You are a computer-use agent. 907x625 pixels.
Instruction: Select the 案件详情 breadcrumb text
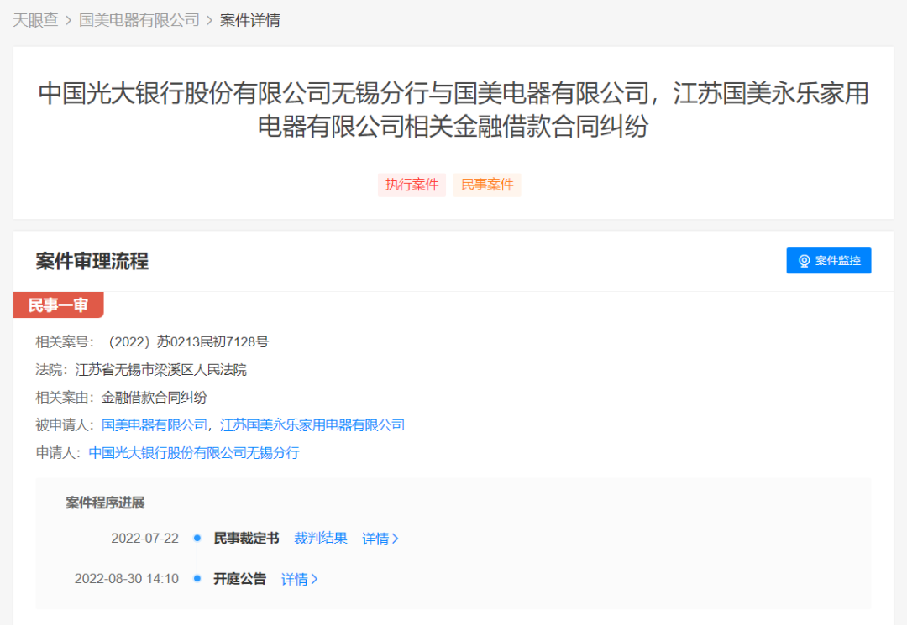[250, 20]
